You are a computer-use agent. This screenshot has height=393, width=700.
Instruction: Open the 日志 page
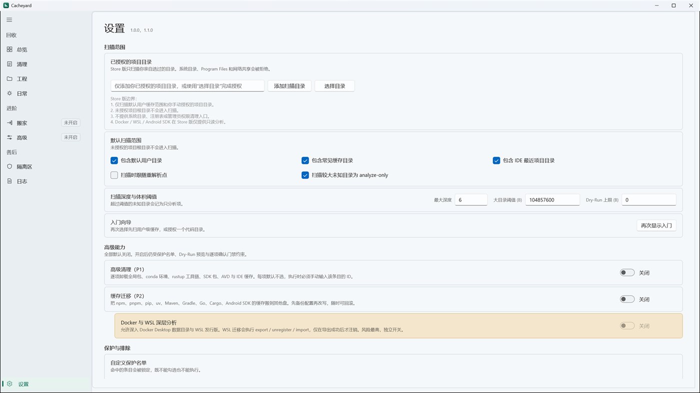[46, 181]
